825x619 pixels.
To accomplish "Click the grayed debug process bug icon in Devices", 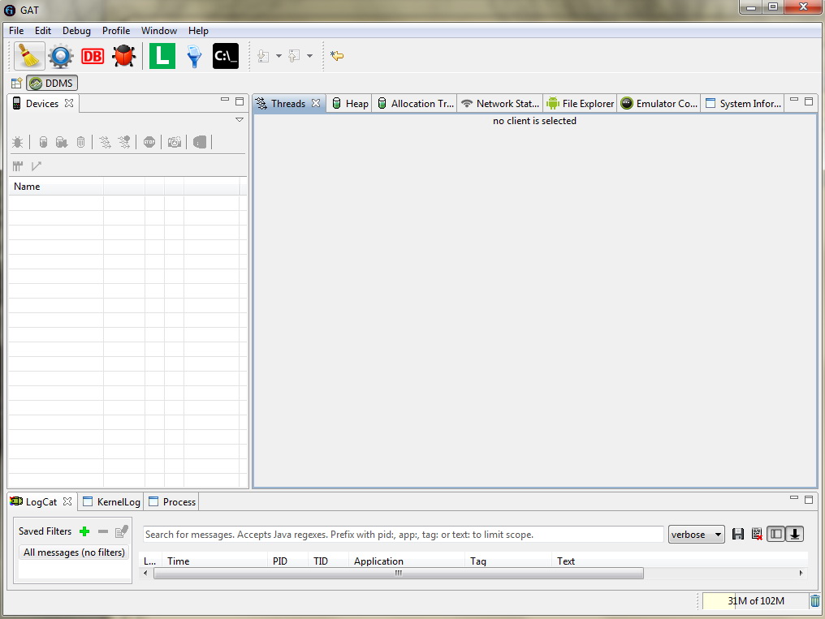I will [17, 142].
